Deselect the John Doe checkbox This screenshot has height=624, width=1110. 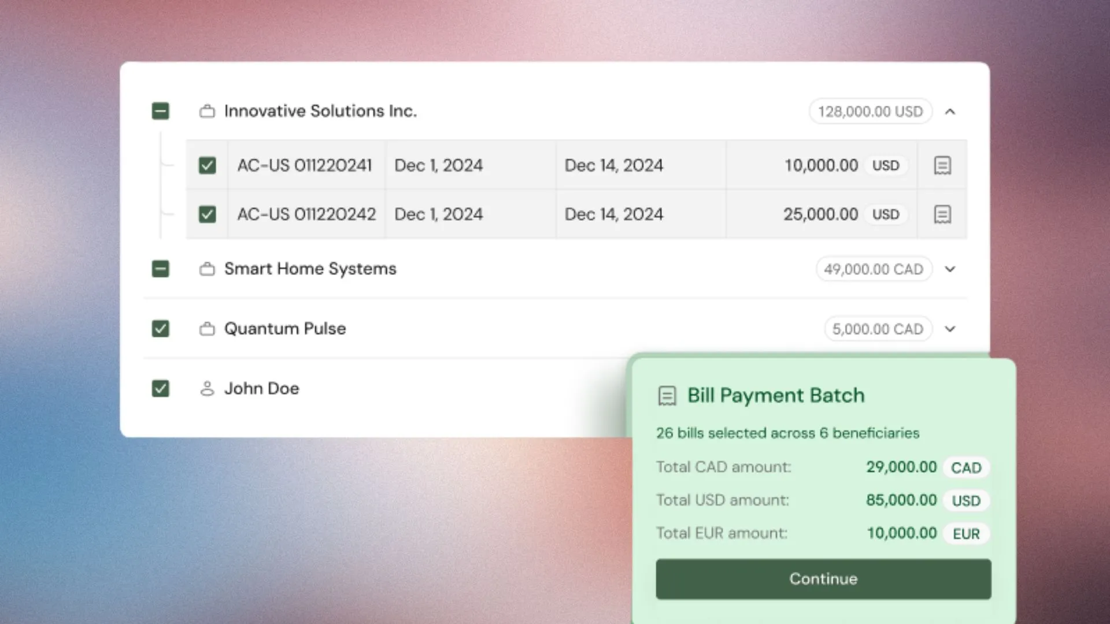pos(160,389)
